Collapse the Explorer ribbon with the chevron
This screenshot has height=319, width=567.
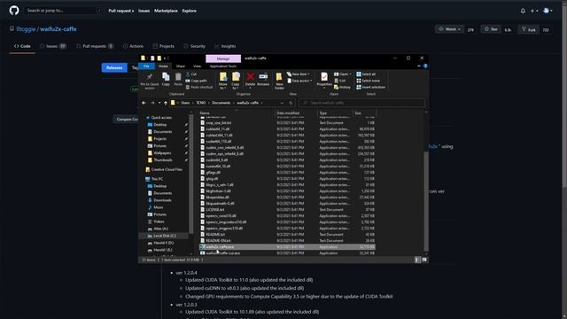(x=419, y=66)
